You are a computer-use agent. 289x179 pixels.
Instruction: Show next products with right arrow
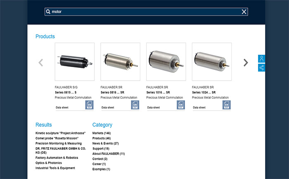coord(246,63)
